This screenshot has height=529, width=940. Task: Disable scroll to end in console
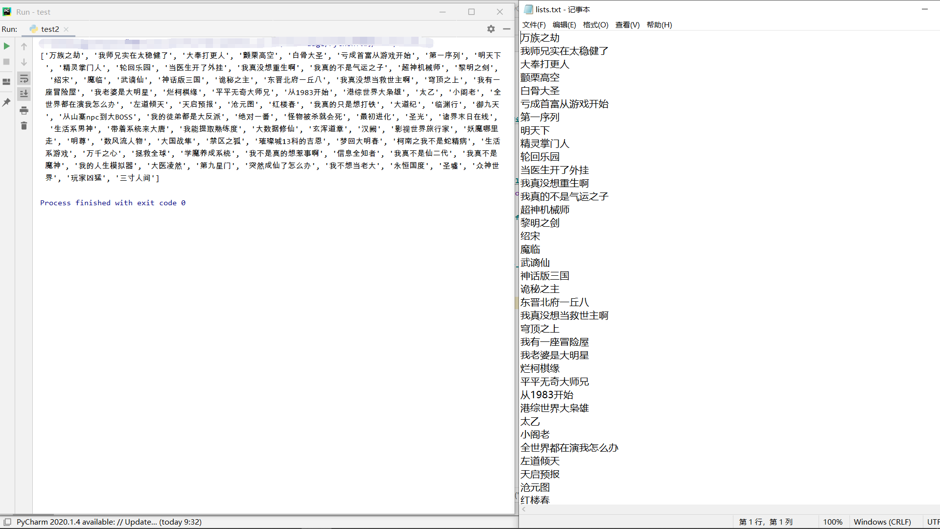click(x=23, y=94)
